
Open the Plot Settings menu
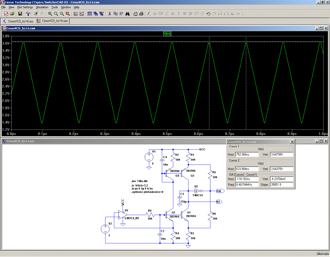[25, 7]
